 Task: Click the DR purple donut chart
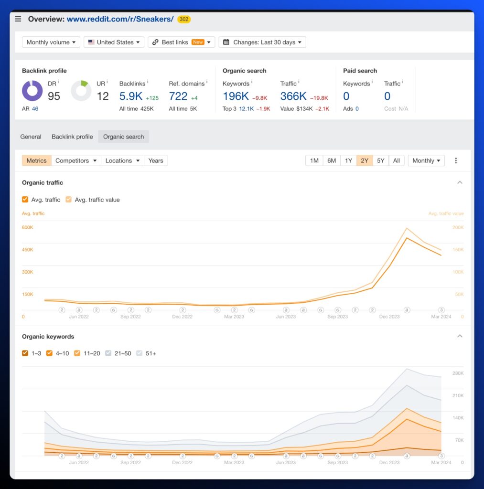point(32,91)
